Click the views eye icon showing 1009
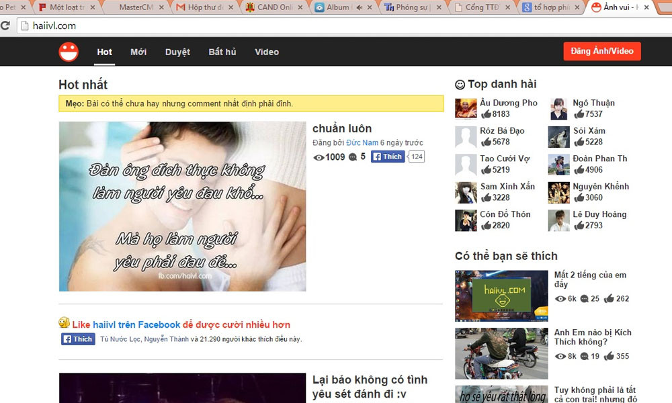Viewport: 672px width, 403px height. (x=319, y=157)
